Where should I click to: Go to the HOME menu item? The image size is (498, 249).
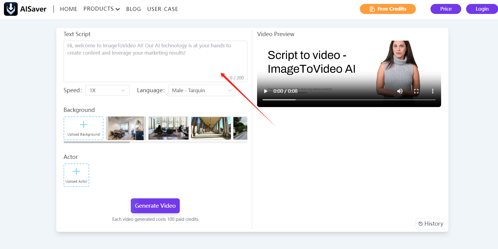(69, 9)
